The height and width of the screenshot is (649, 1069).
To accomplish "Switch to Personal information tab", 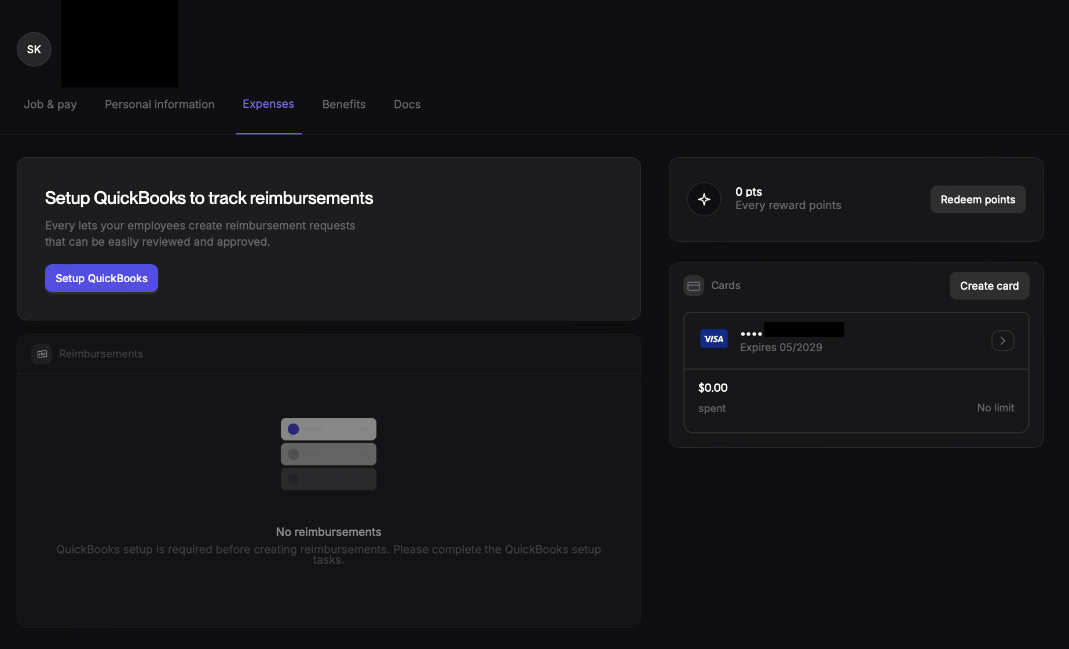I will pos(160,104).
